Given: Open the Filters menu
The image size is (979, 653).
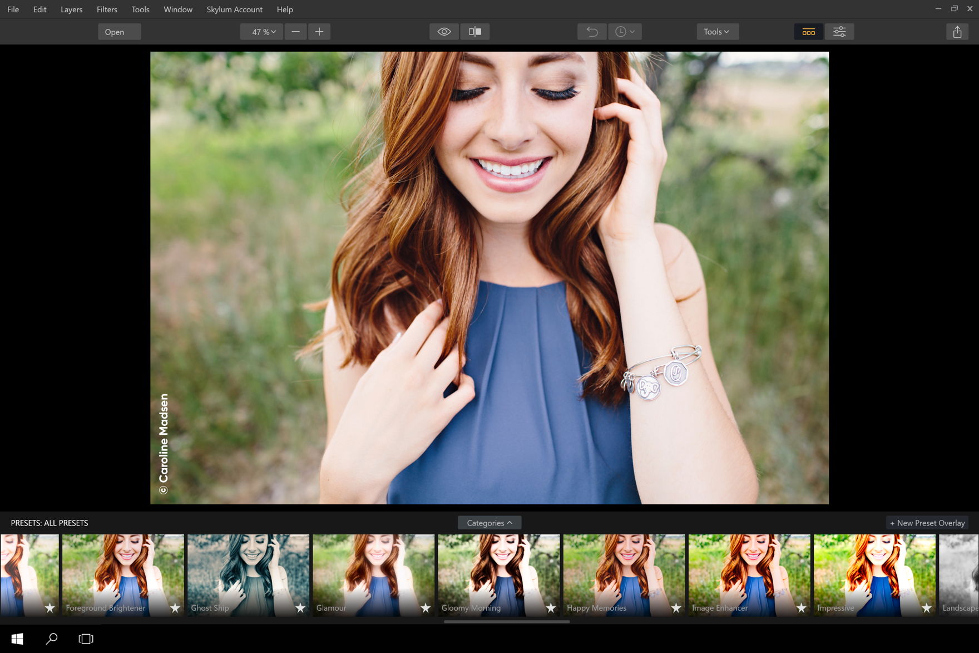Looking at the screenshot, I should (107, 9).
